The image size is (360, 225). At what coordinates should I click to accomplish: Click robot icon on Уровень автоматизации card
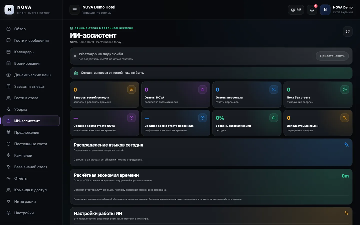click(274, 118)
